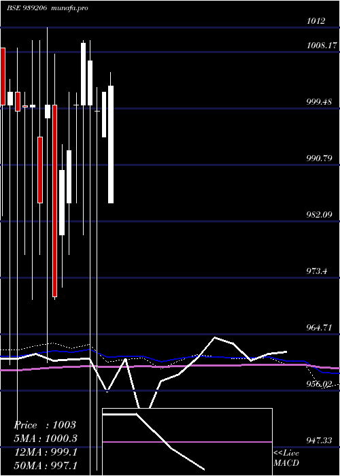The image size is (340, 476).
Task: Click the Price : 1003 readout
Action: tap(45, 425)
